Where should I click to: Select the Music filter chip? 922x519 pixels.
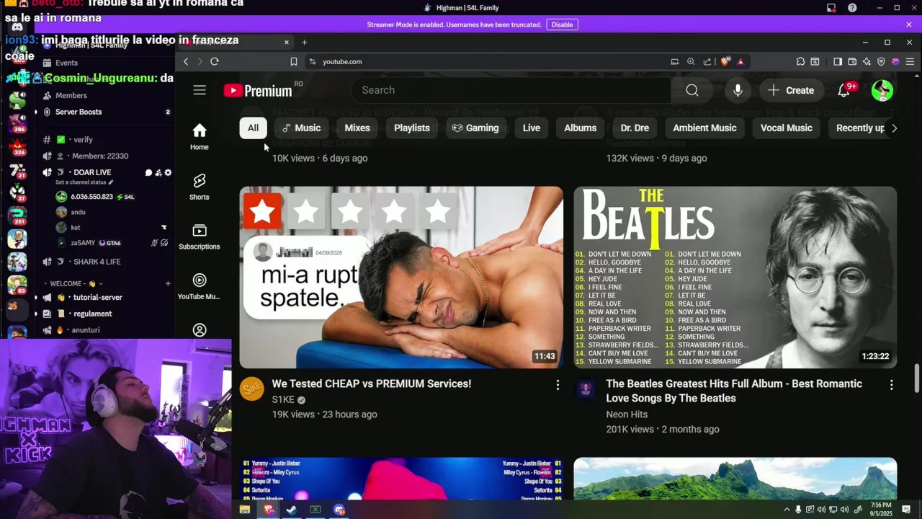click(301, 128)
